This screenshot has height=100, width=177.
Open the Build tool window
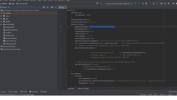click(x=44, y=92)
